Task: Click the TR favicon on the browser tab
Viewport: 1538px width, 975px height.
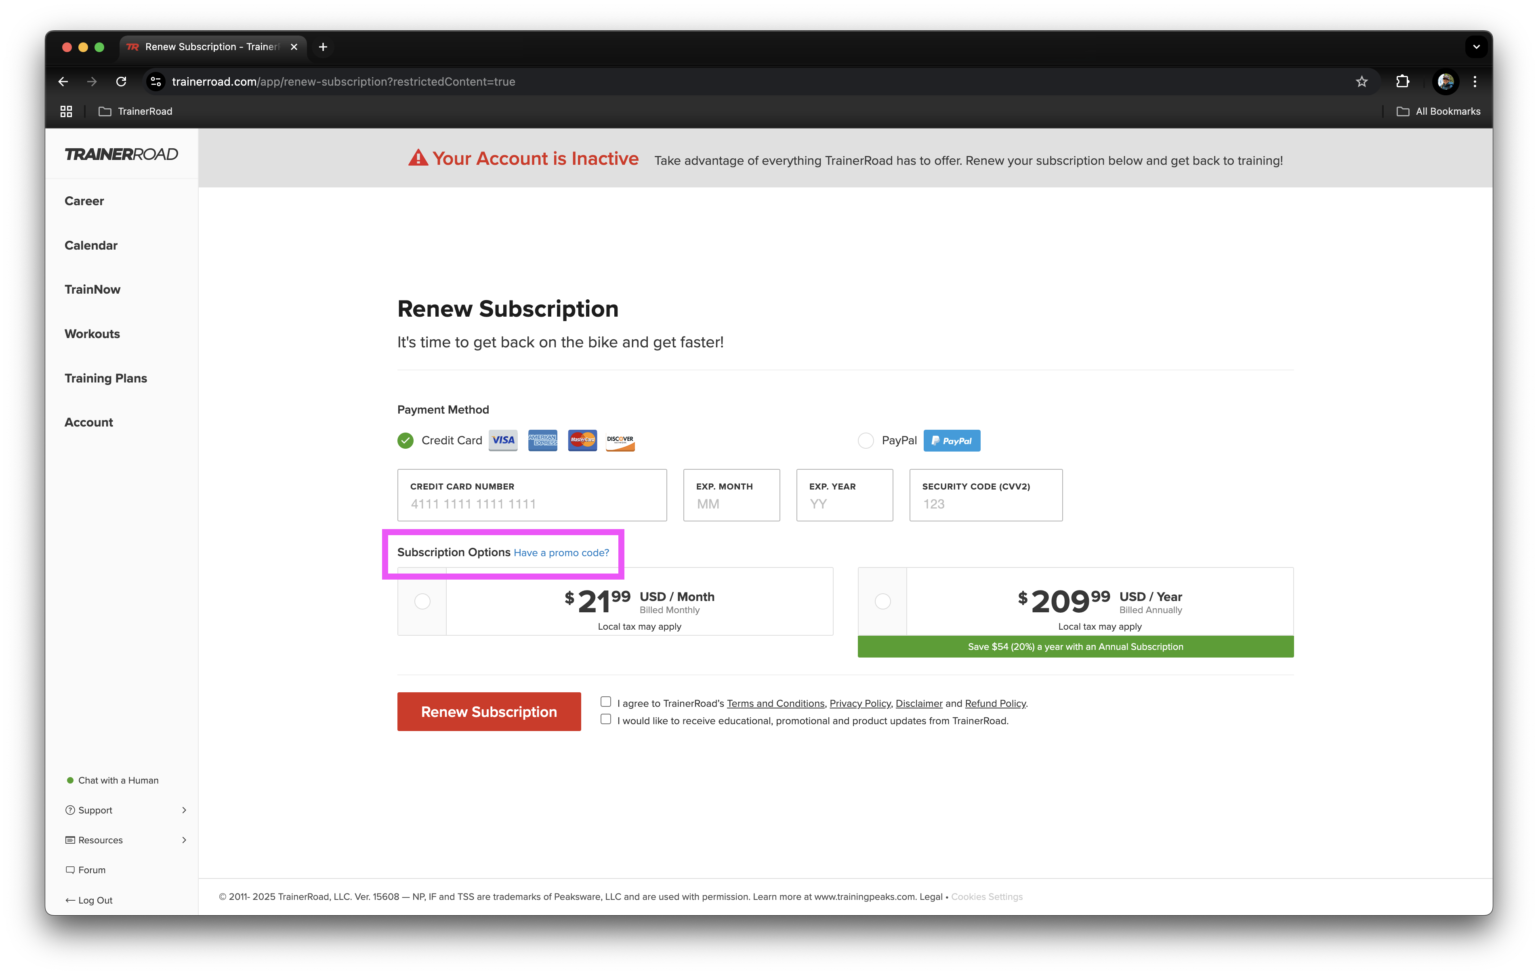Action: (x=133, y=46)
